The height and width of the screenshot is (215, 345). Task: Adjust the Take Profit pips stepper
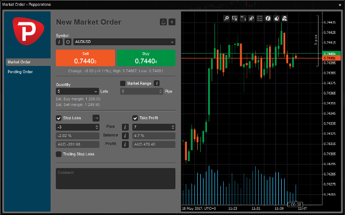173,127
